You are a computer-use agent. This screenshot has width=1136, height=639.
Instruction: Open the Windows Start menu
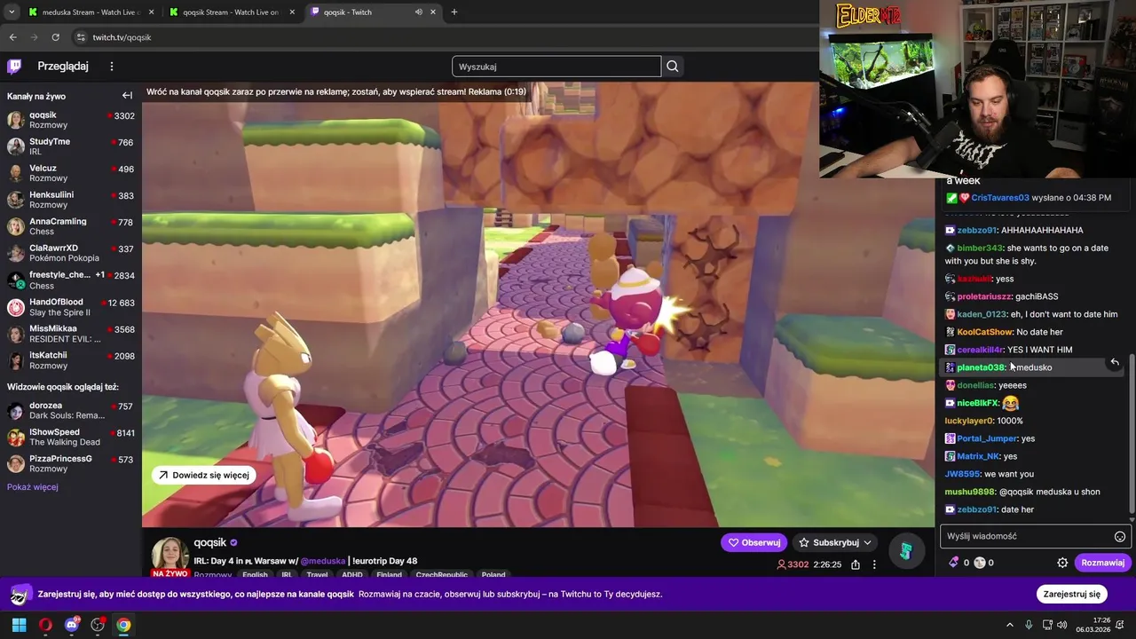pos(19,625)
